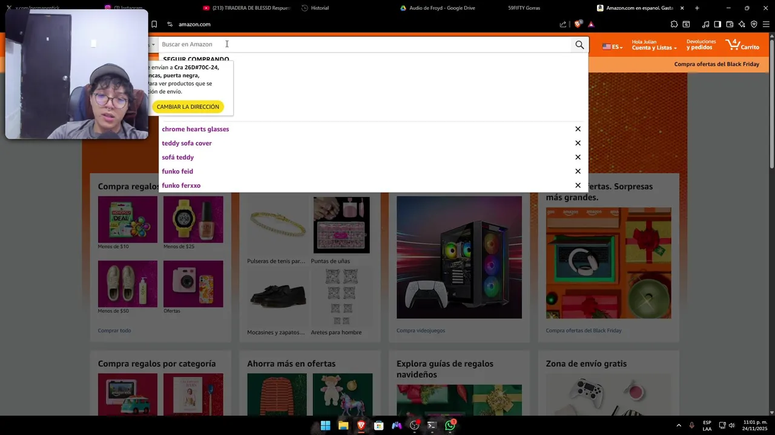Viewport: 775px width, 435px height.
Task: Click the 'Compra videojuegos' link
Action: [421, 330]
